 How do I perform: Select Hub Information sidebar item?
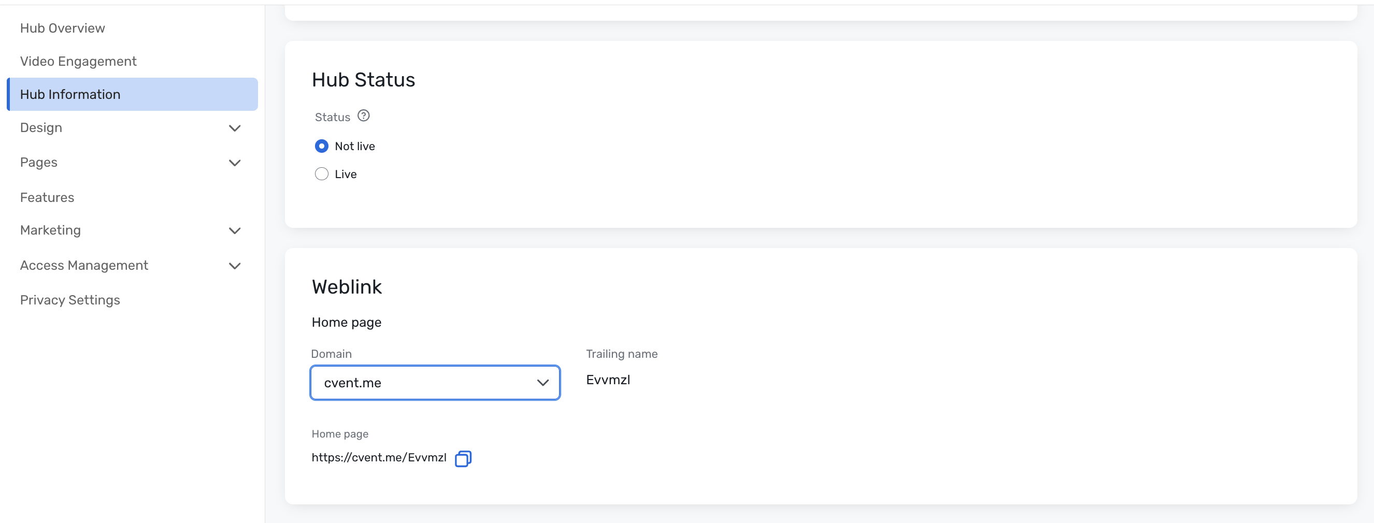[x=70, y=94]
